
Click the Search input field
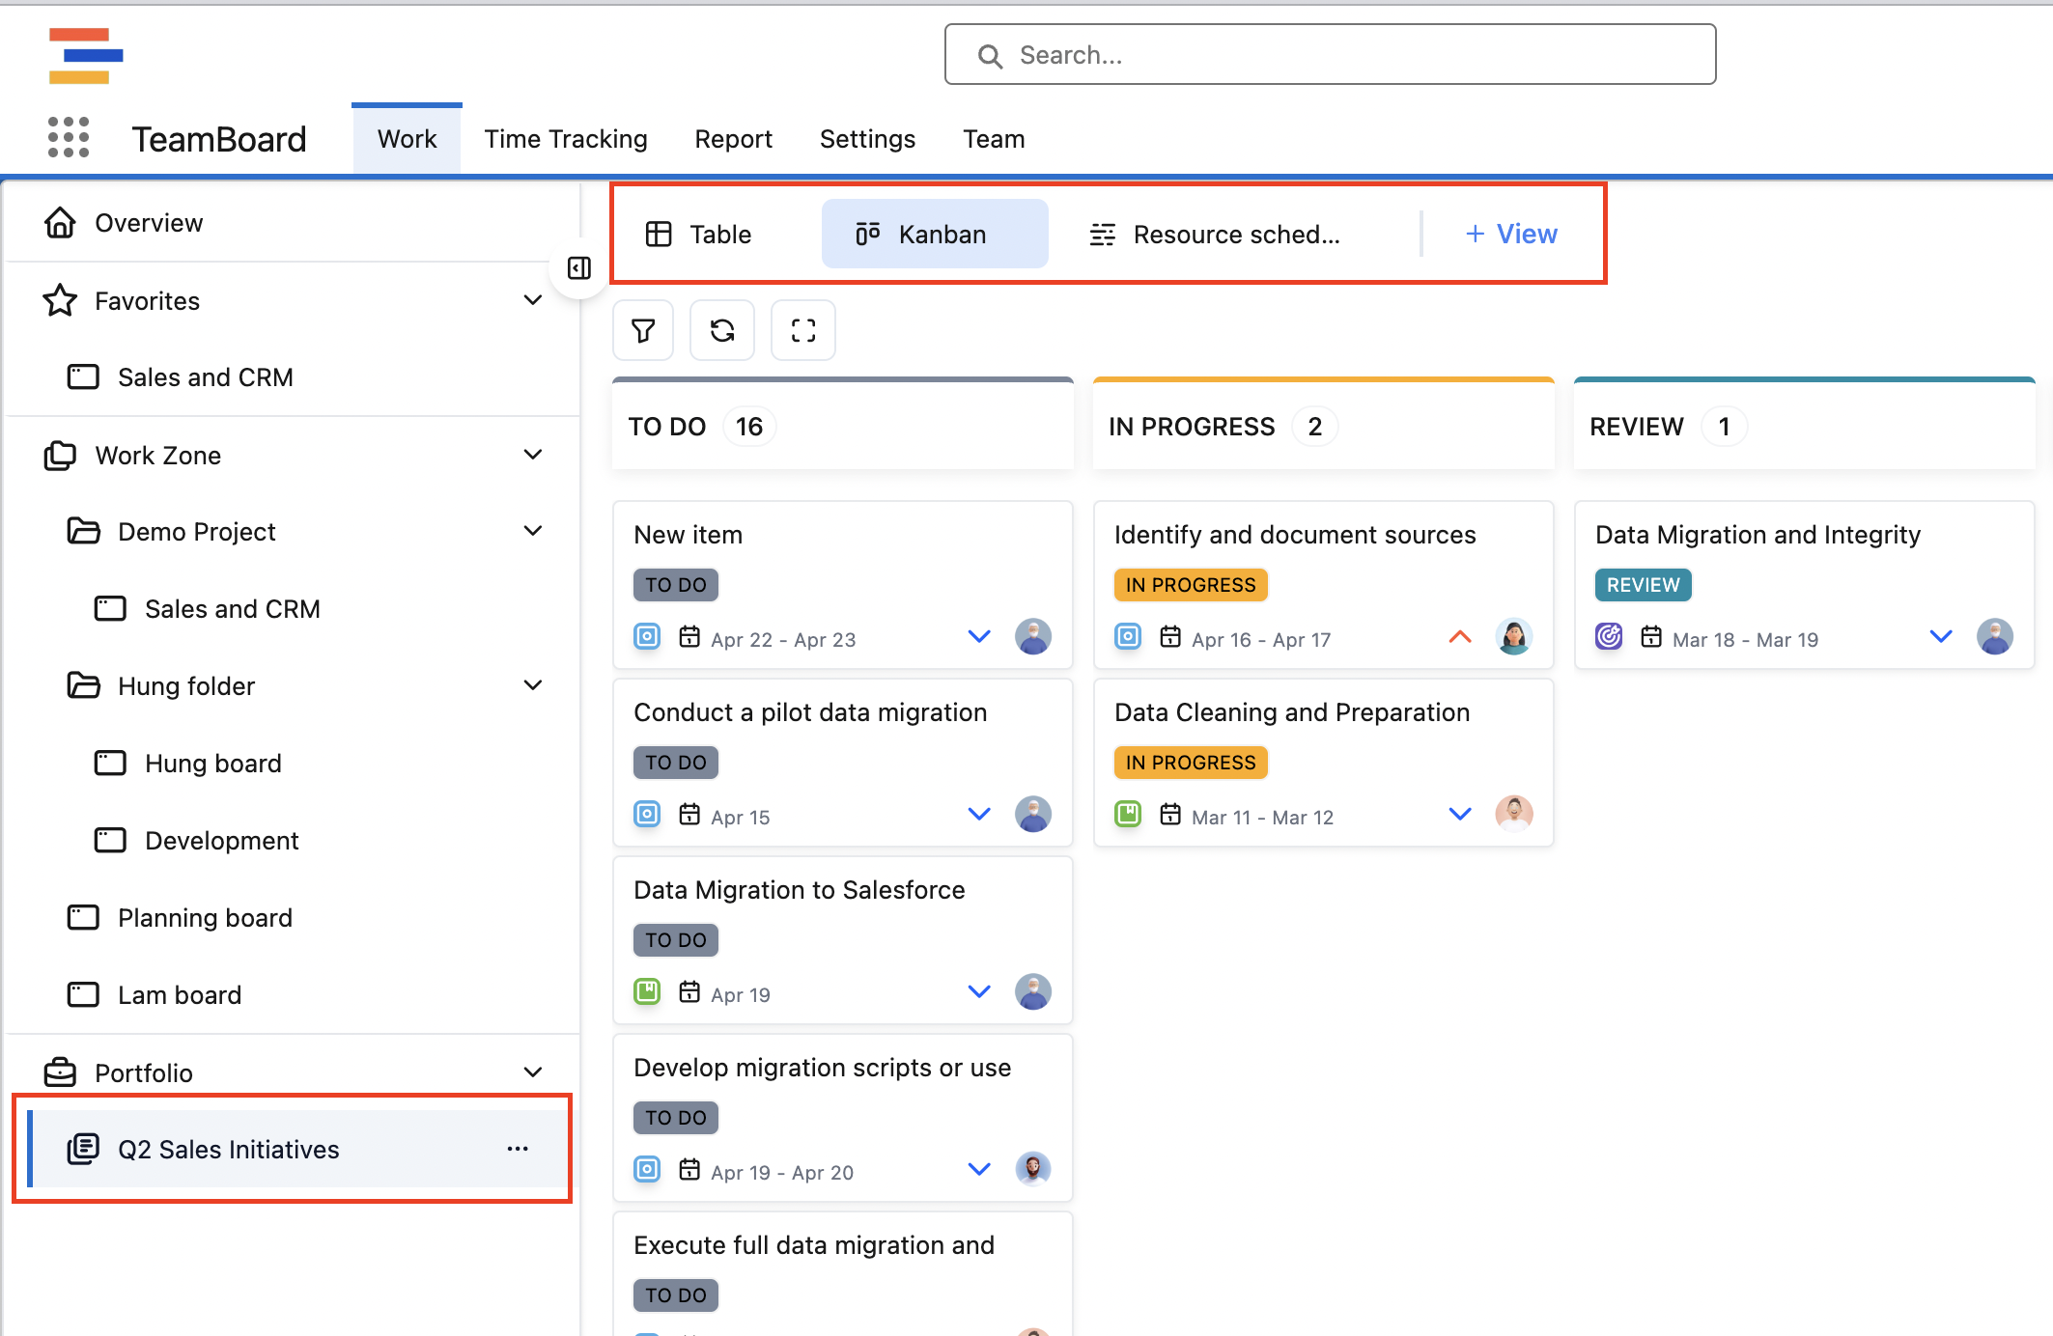(x=1330, y=55)
